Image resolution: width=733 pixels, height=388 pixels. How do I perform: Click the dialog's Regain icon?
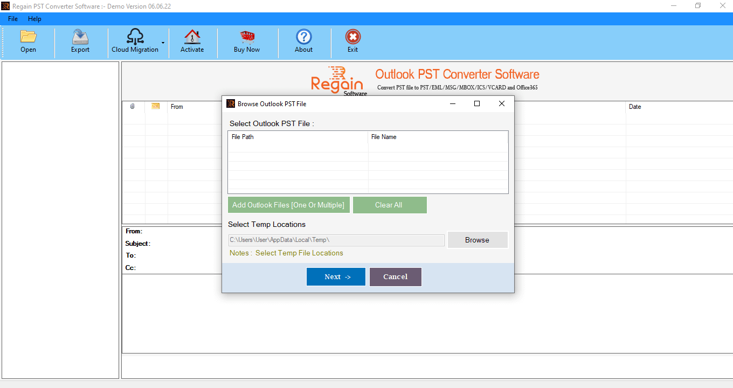231,103
